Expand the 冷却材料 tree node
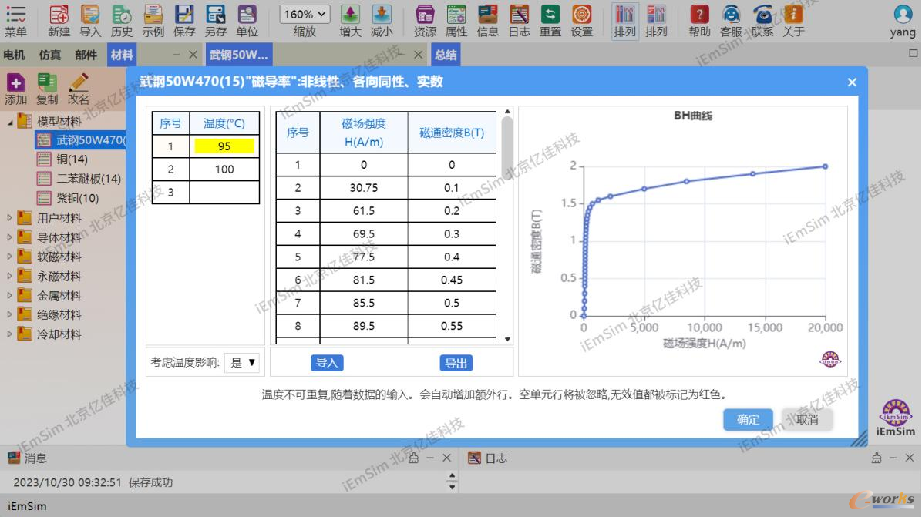The width and height of the screenshot is (922, 517). pos(10,334)
